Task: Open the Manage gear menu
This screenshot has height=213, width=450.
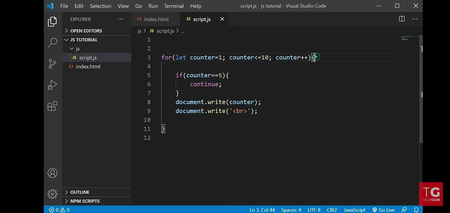Action: [x=52, y=194]
